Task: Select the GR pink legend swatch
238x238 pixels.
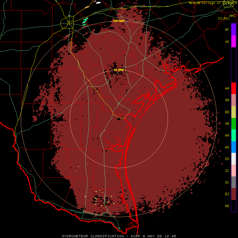Action: click(x=234, y=100)
